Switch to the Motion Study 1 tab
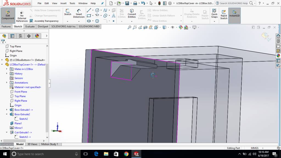 [50, 144]
